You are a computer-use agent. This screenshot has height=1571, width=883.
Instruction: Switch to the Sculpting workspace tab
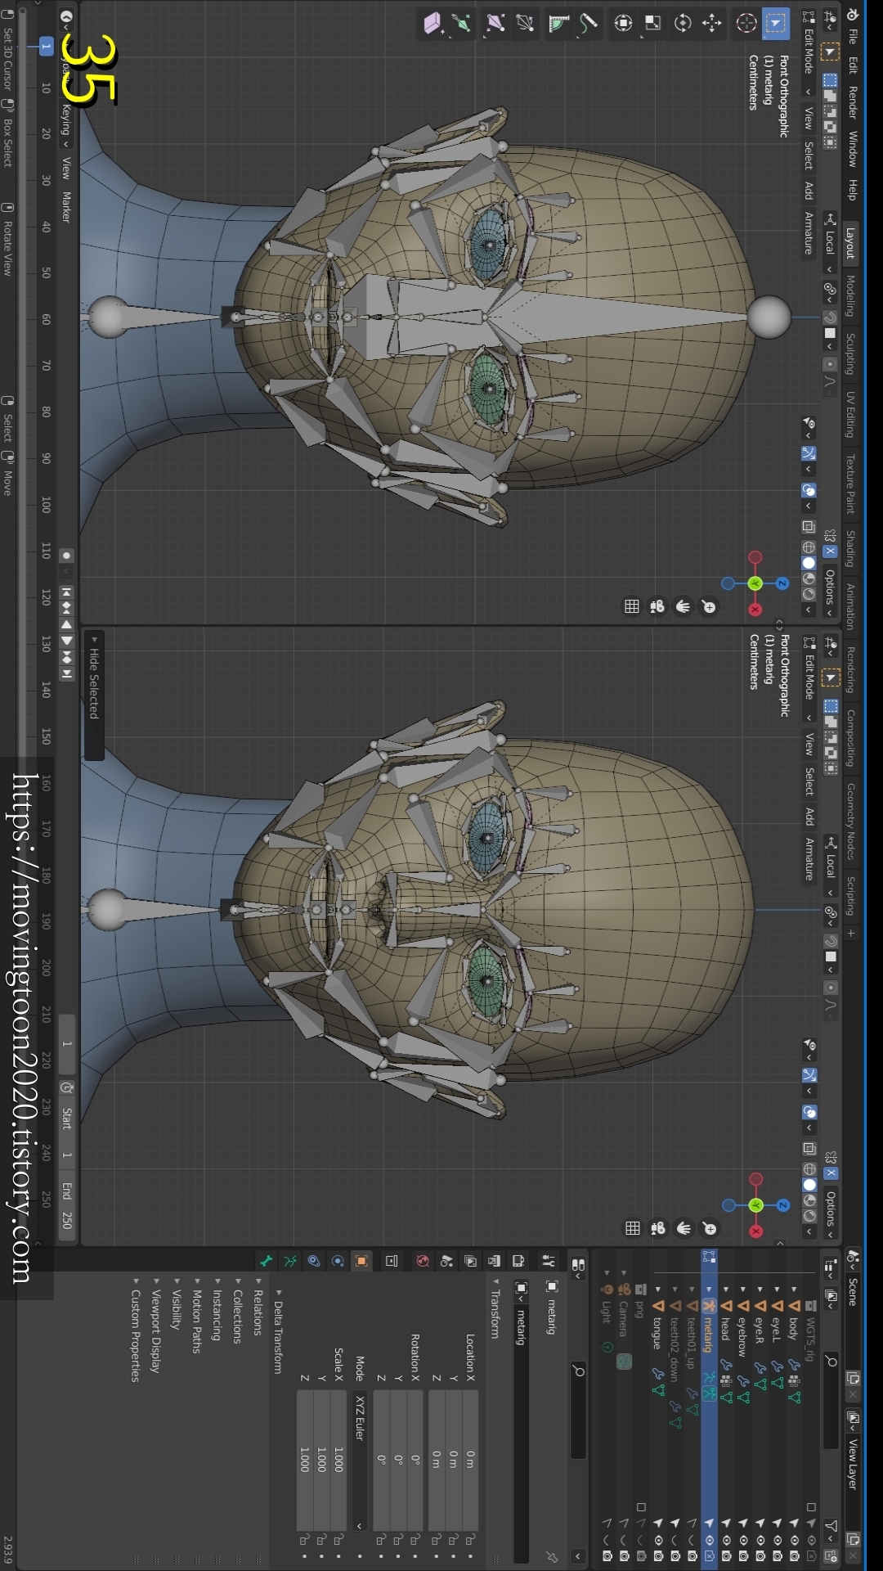pyautogui.click(x=850, y=353)
